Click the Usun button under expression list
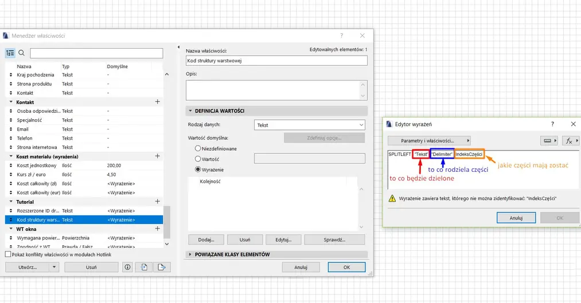 (x=244, y=240)
